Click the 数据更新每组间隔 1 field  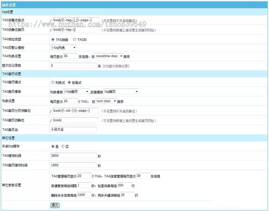tap(84, 185)
